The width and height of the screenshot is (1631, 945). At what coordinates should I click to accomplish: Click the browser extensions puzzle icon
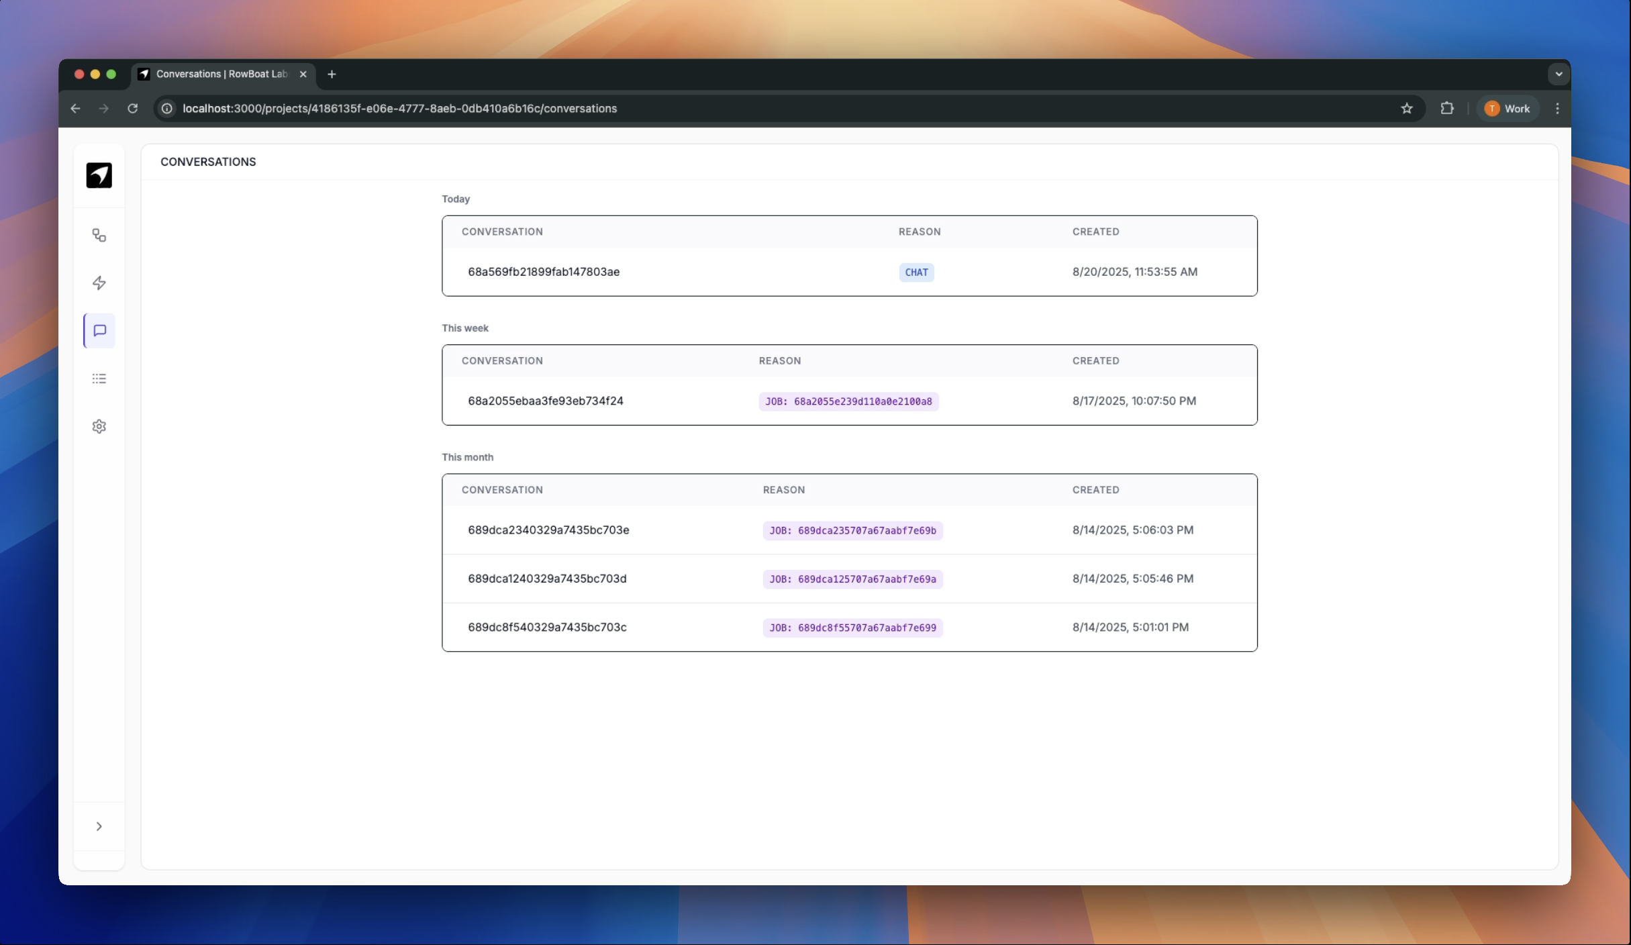click(1446, 108)
